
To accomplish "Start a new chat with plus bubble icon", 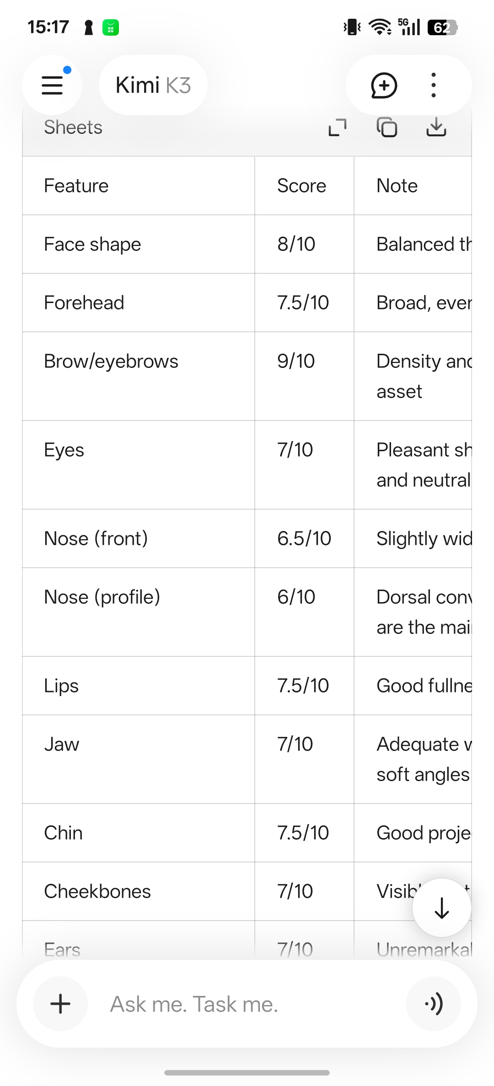I will point(383,85).
